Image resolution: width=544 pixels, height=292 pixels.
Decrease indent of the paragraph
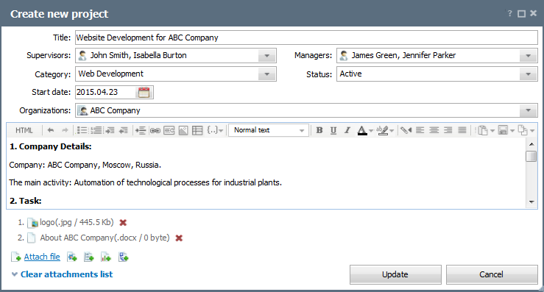point(123,130)
